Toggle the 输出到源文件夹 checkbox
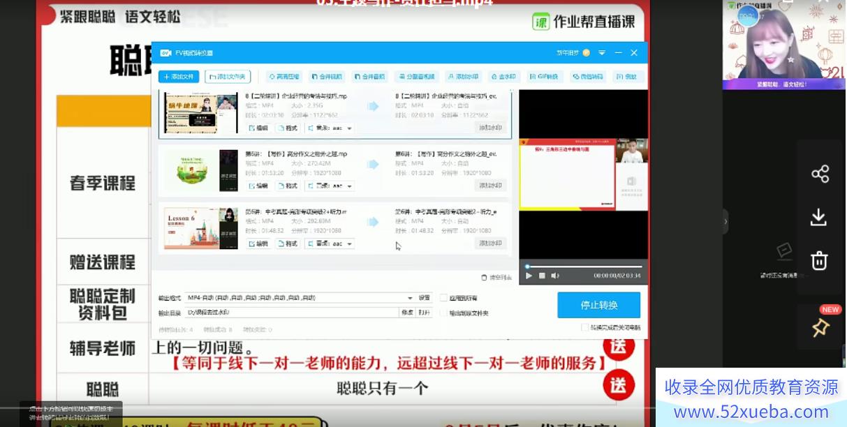 (x=444, y=313)
